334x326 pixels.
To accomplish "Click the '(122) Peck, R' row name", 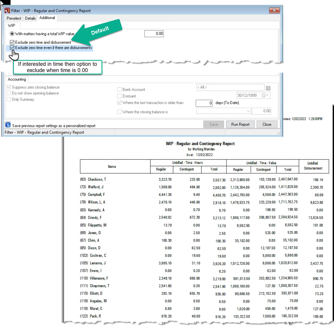I will coord(90,316).
